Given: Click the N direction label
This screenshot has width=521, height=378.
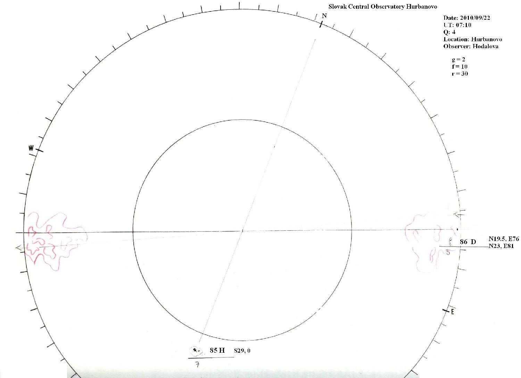Looking at the screenshot, I should (x=324, y=16).
